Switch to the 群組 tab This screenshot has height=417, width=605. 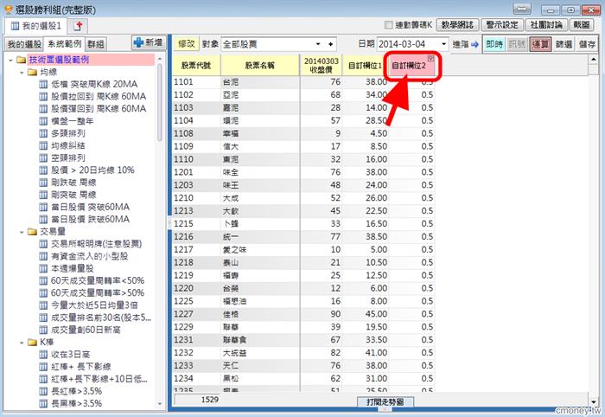(x=95, y=44)
